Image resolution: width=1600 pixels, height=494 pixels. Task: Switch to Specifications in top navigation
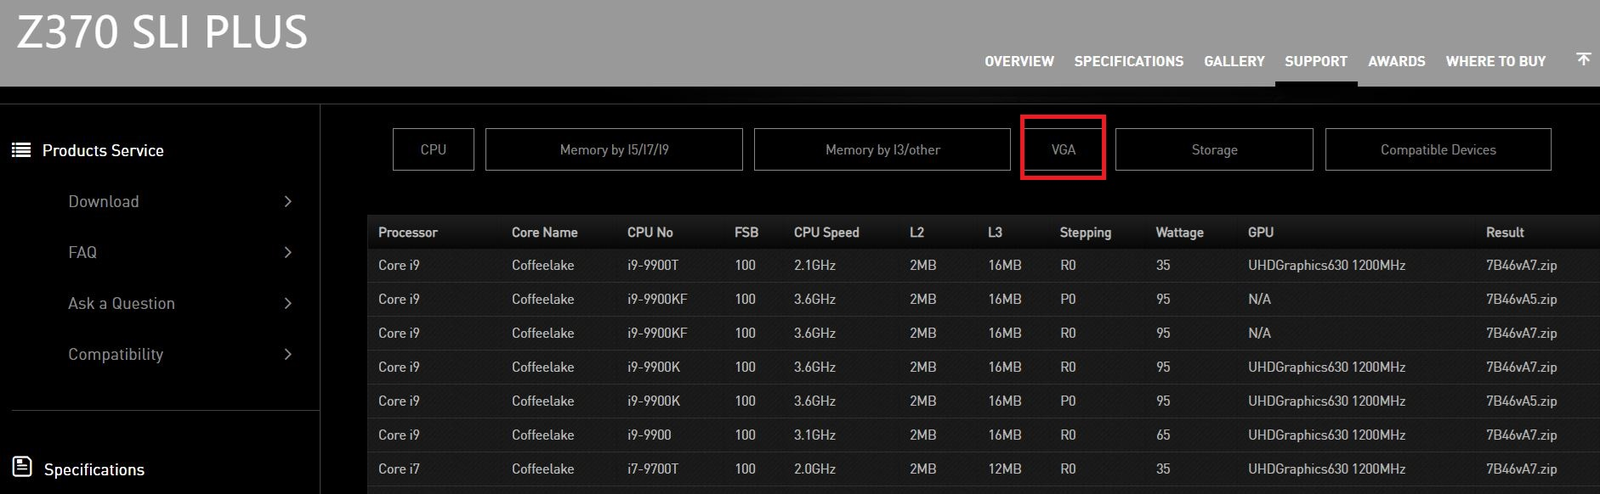point(1128,61)
